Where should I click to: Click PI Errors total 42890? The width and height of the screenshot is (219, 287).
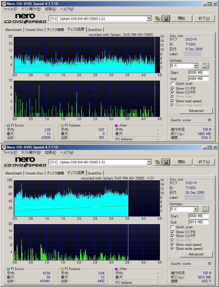46,138
